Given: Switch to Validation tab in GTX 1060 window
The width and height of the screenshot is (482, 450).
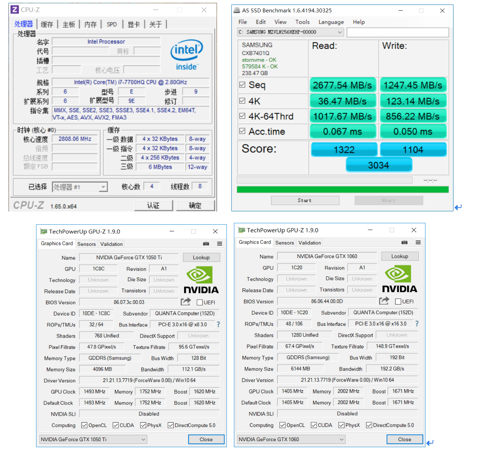Looking at the screenshot, I should coord(310,243).
